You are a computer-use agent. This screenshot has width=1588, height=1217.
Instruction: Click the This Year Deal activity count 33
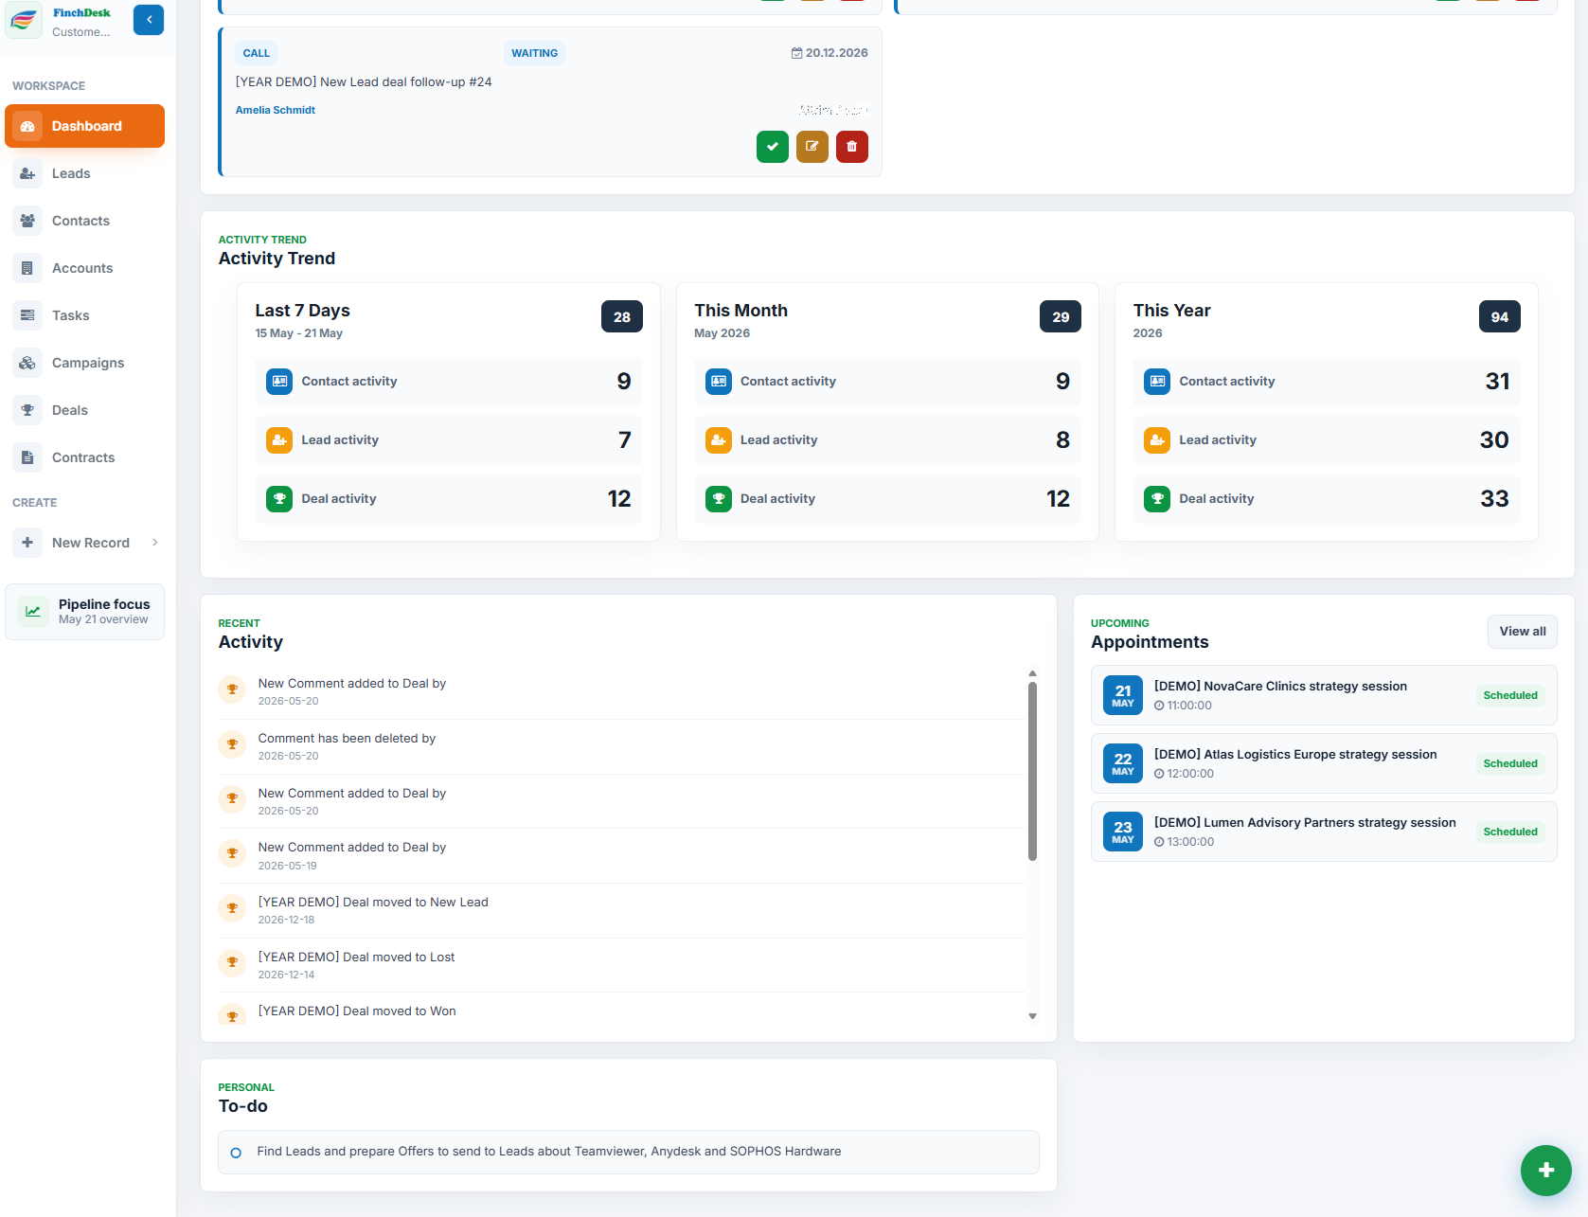click(1494, 499)
